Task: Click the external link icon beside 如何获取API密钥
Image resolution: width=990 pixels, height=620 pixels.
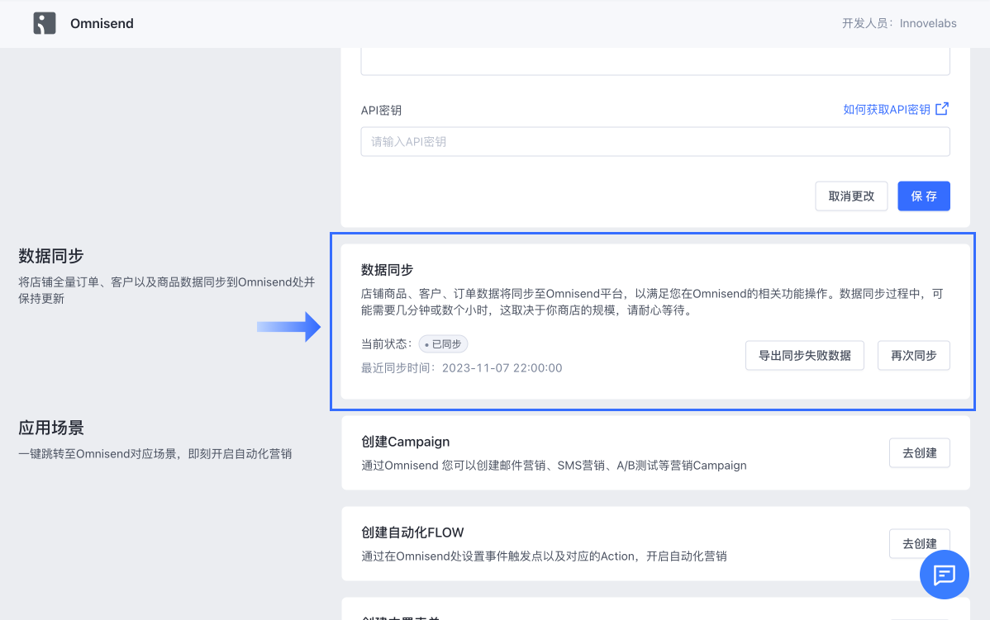Action: click(x=941, y=108)
